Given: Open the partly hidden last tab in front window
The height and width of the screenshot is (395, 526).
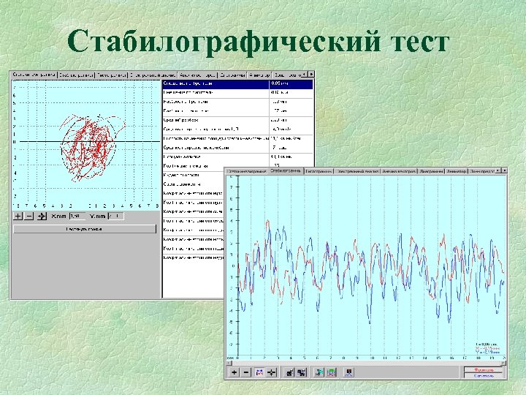Looking at the screenshot, I should (481, 171).
